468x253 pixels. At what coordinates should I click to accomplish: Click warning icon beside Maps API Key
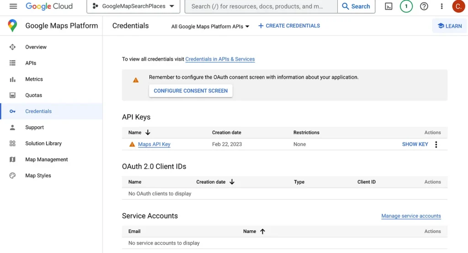click(x=132, y=145)
